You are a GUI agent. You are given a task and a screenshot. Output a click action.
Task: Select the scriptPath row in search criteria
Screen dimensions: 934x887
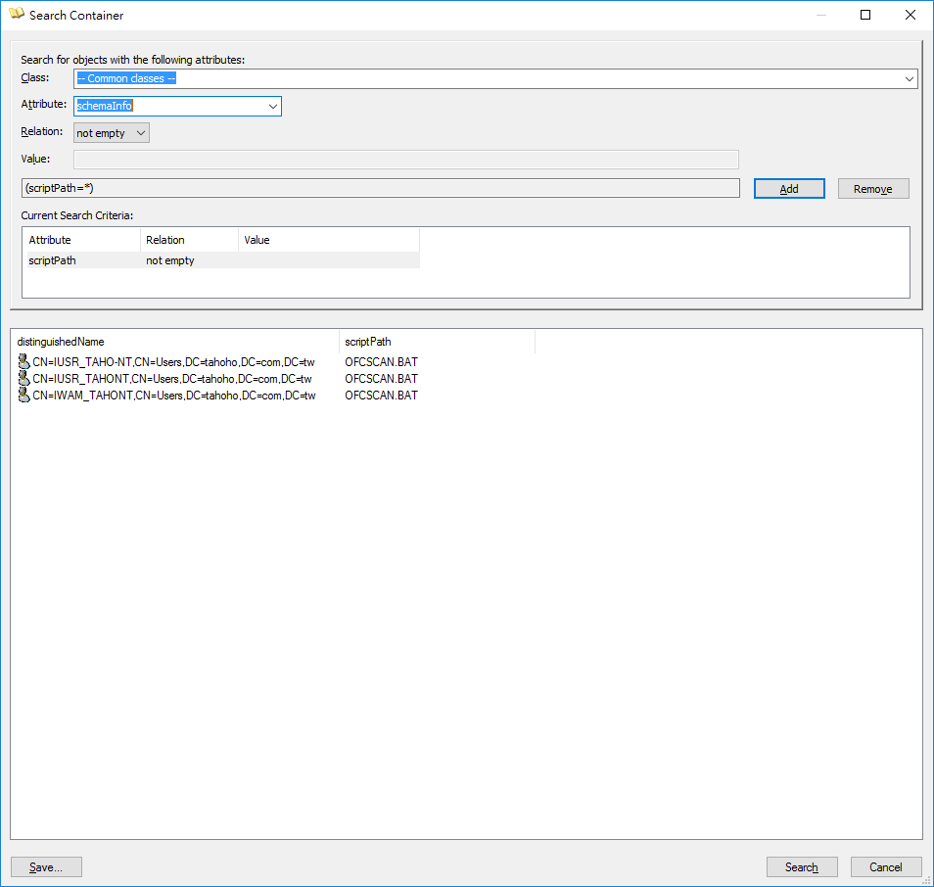pyautogui.click(x=53, y=260)
